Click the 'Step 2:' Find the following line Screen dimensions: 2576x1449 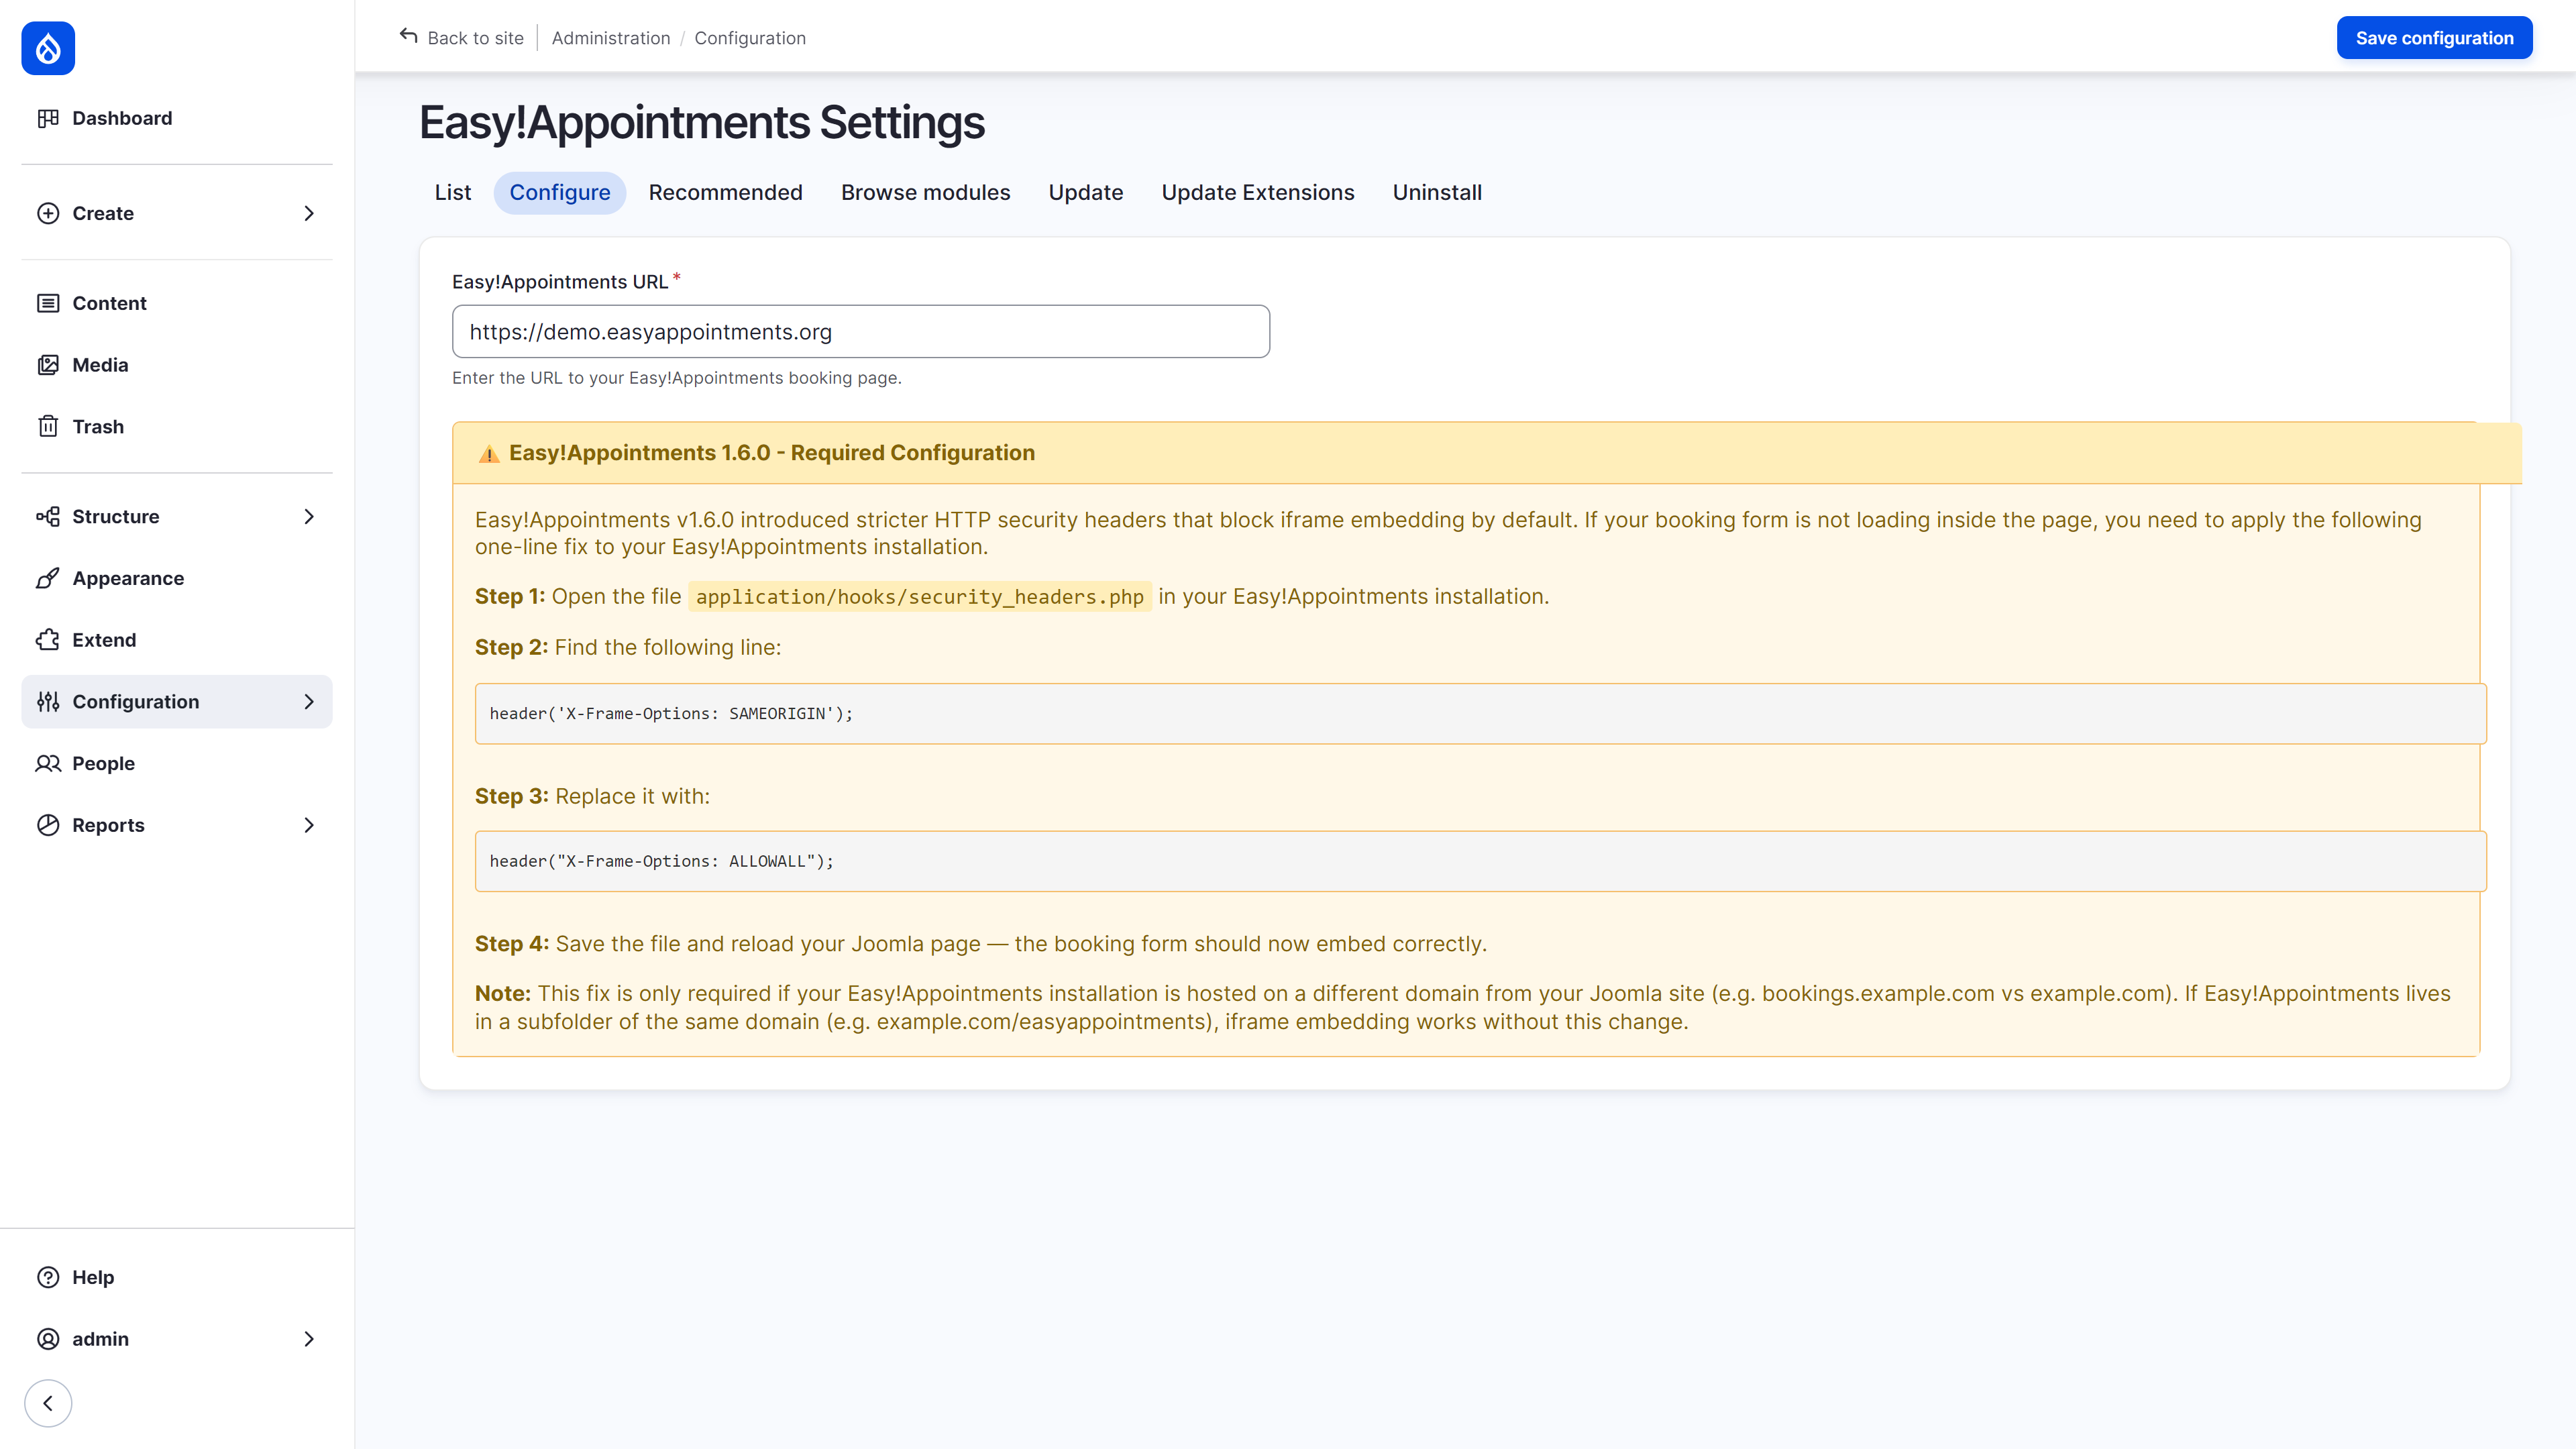coord(628,647)
